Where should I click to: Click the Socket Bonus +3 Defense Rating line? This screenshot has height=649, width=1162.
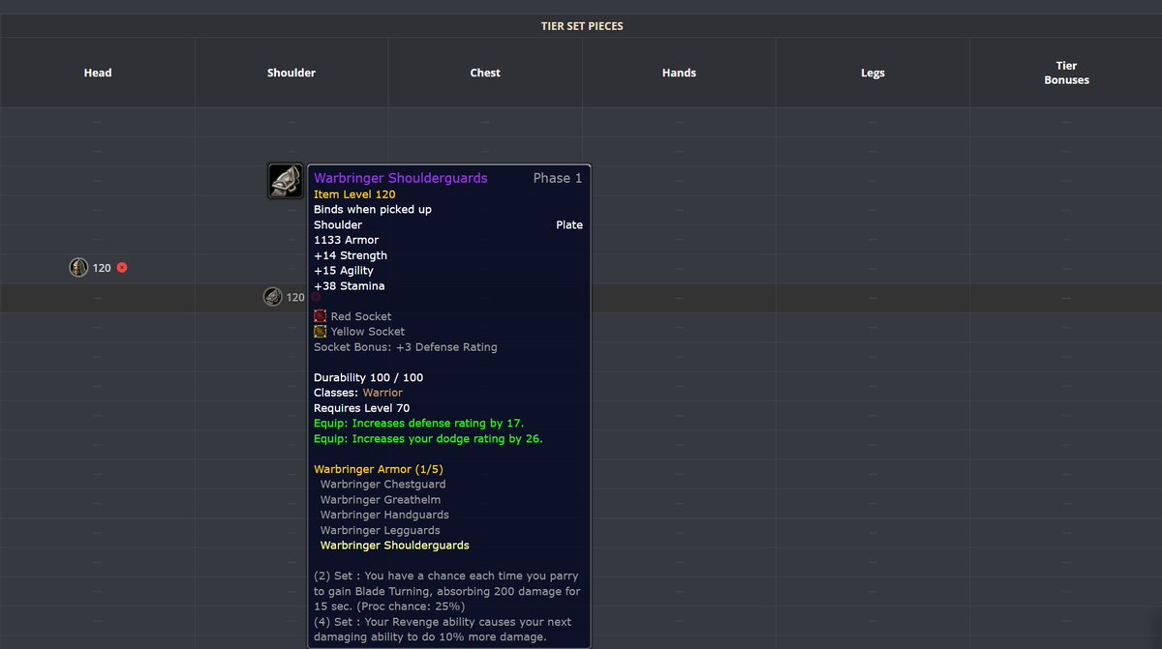point(406,347)
